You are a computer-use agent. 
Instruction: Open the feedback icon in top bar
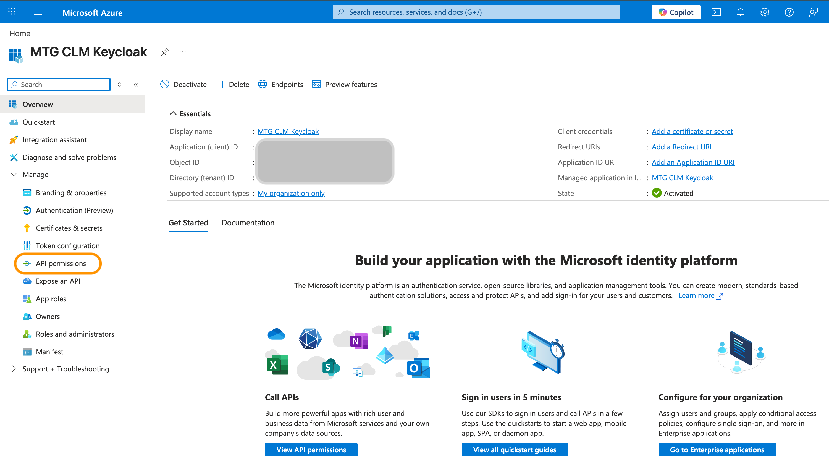click(813, 12)
